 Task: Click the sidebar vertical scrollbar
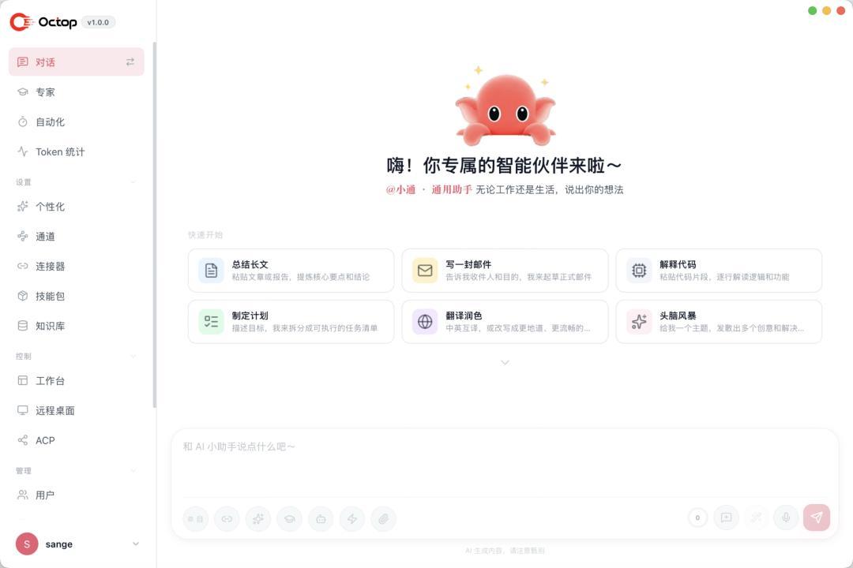tap(155, 225)
